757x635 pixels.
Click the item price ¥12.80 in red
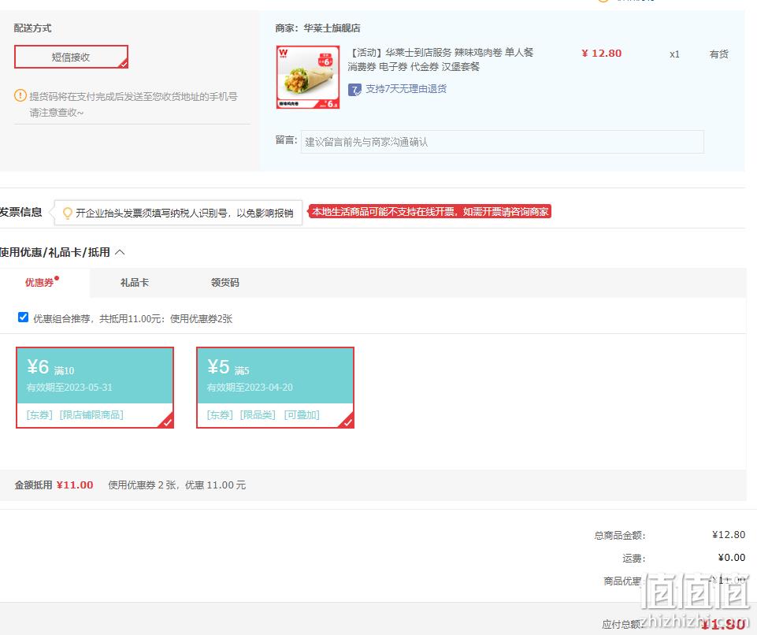[x=602, y=53]
